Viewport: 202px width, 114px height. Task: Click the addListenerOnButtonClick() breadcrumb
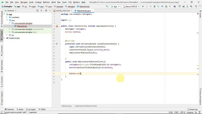pos(86,106)
